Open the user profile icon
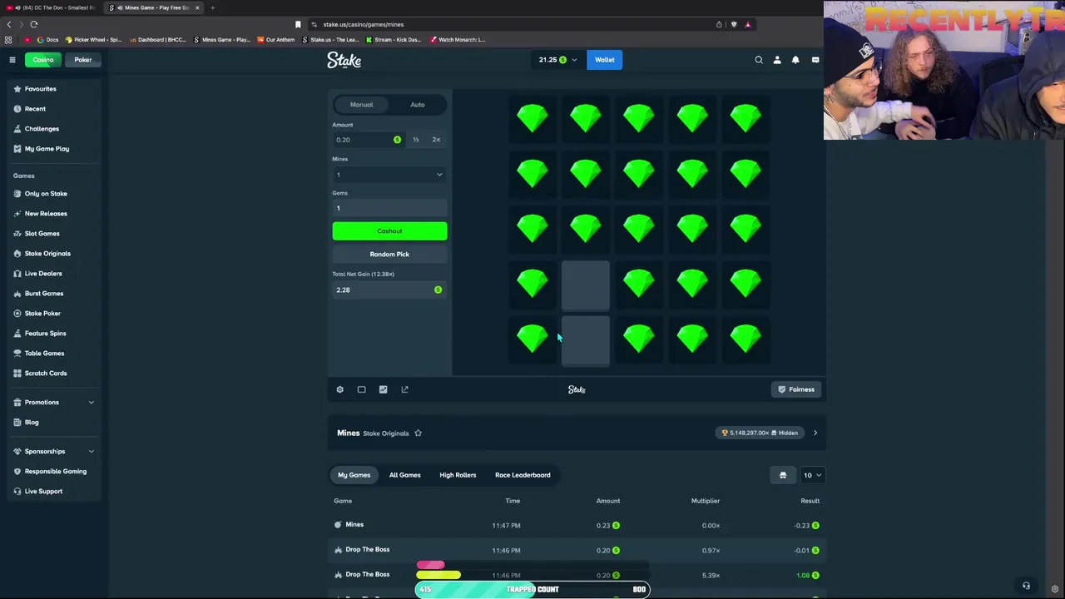The height and width of the screenshot is (599, 1065). point(777,60)
